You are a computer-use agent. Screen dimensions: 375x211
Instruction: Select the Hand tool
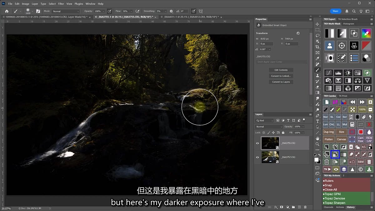(317, 138)
